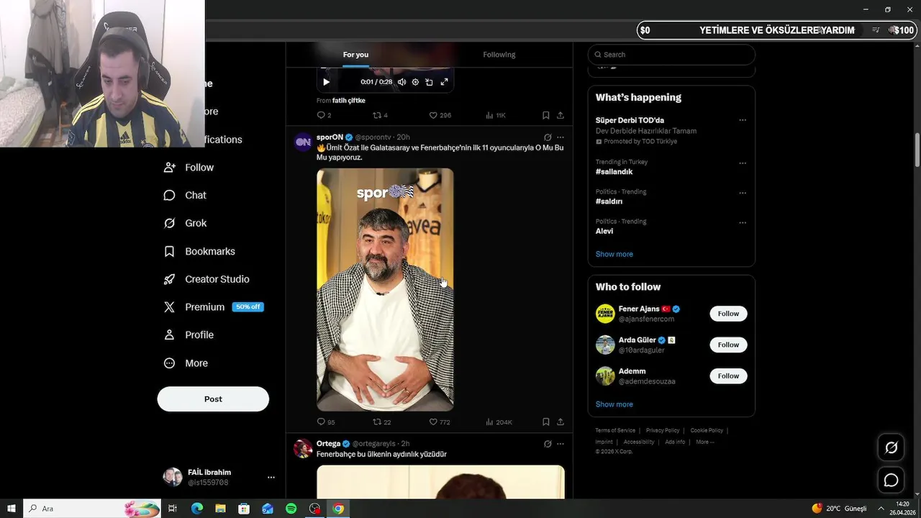Image resolution: width=921 pixels, height=518 pixels.
Task: Open Profile in the left sidebar
Action: 189,335
